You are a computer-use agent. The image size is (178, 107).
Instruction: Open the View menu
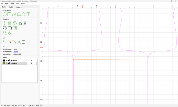tap(18, 4)
